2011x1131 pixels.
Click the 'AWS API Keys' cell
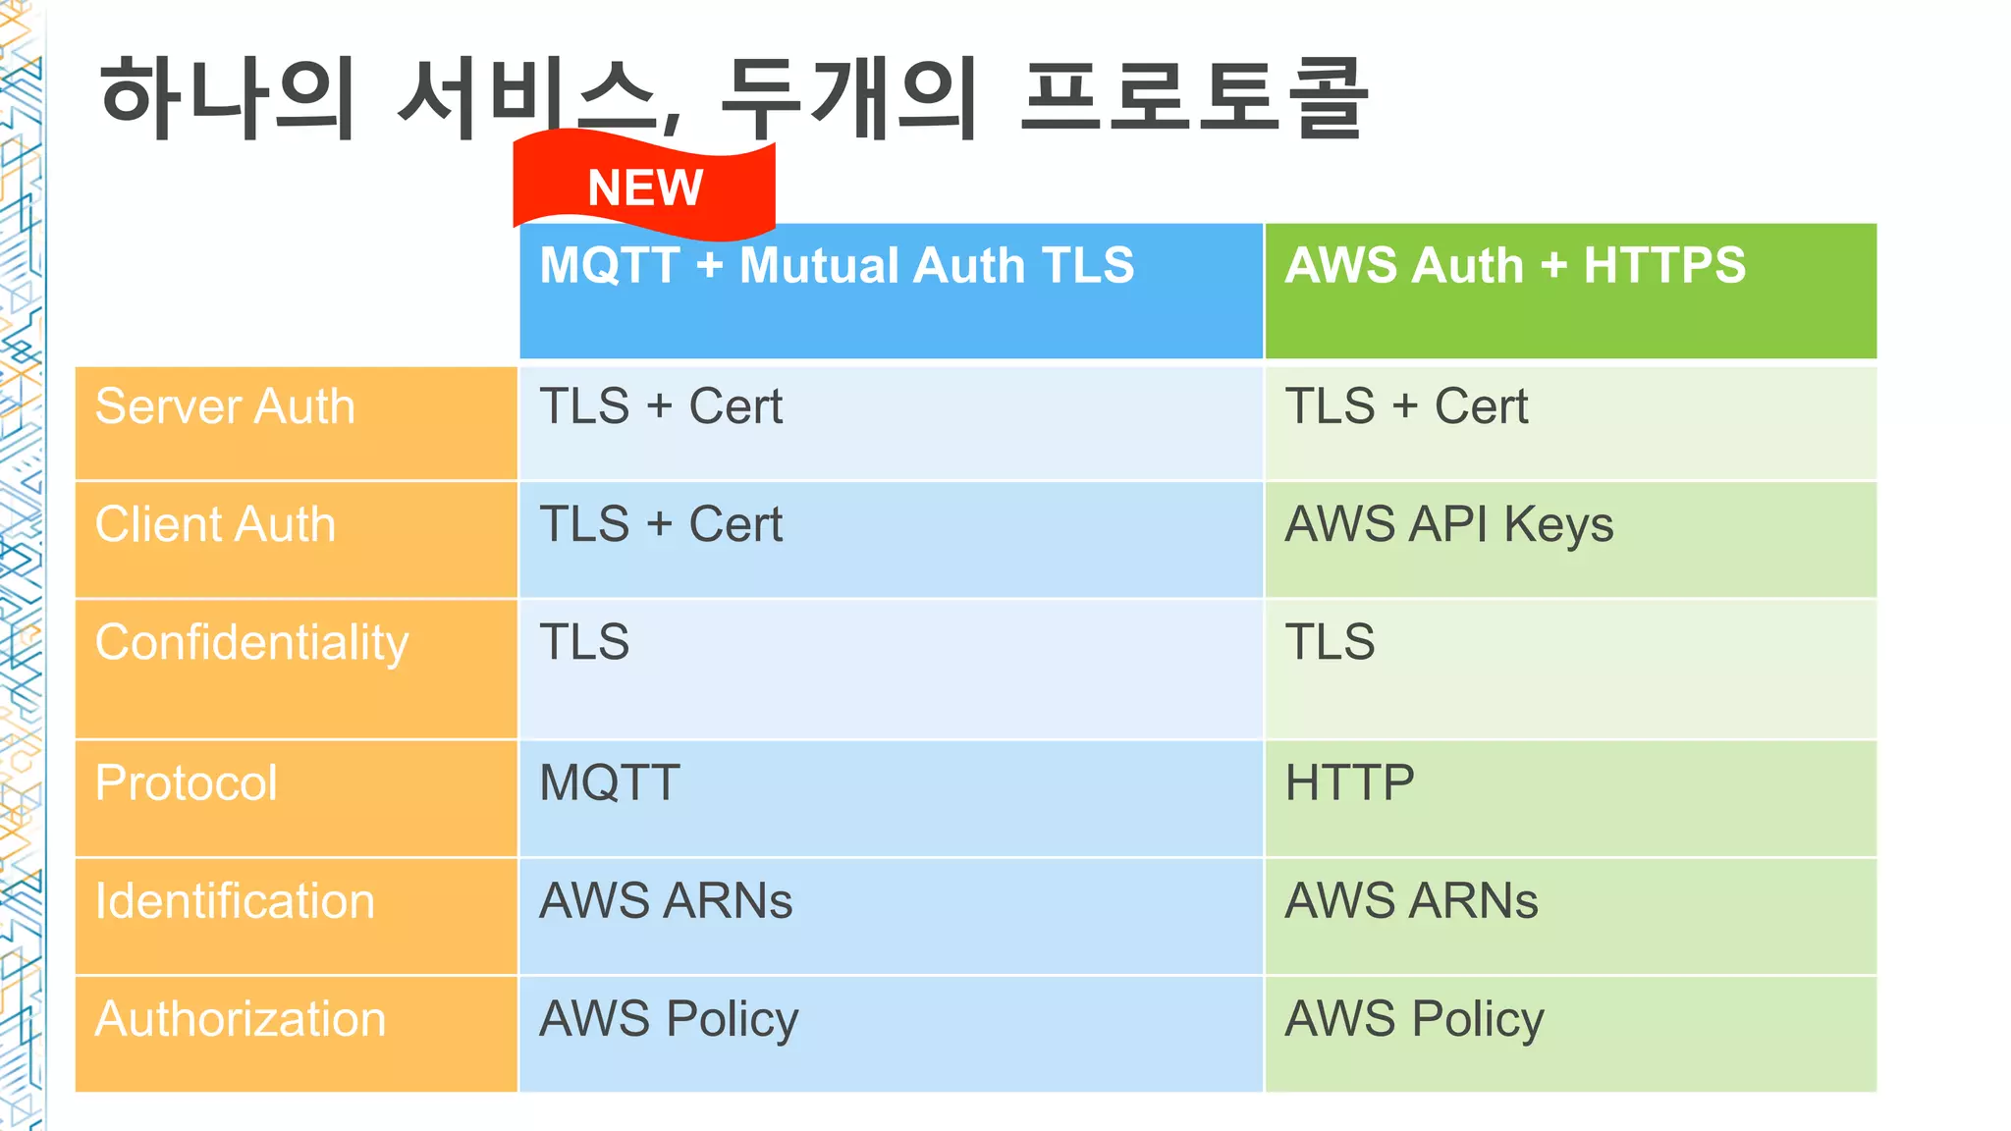pyautogui.click(x=1570, y=540)
